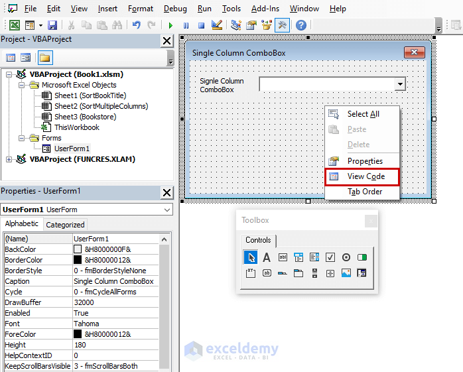Click the BackColor color swatch
The width and height of the screenshot is (463, 372).
pos(78,249)
